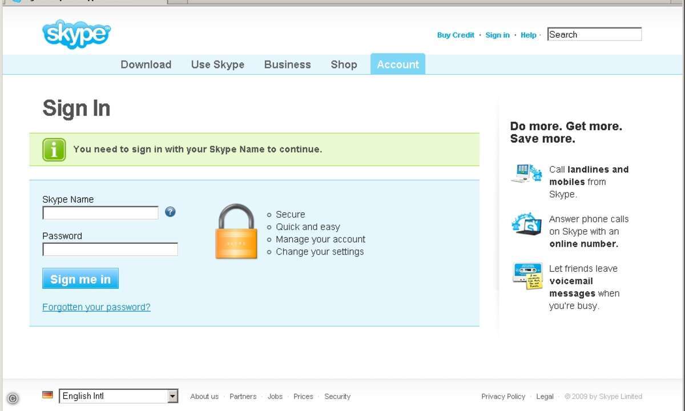Click the green information icon

54,150
